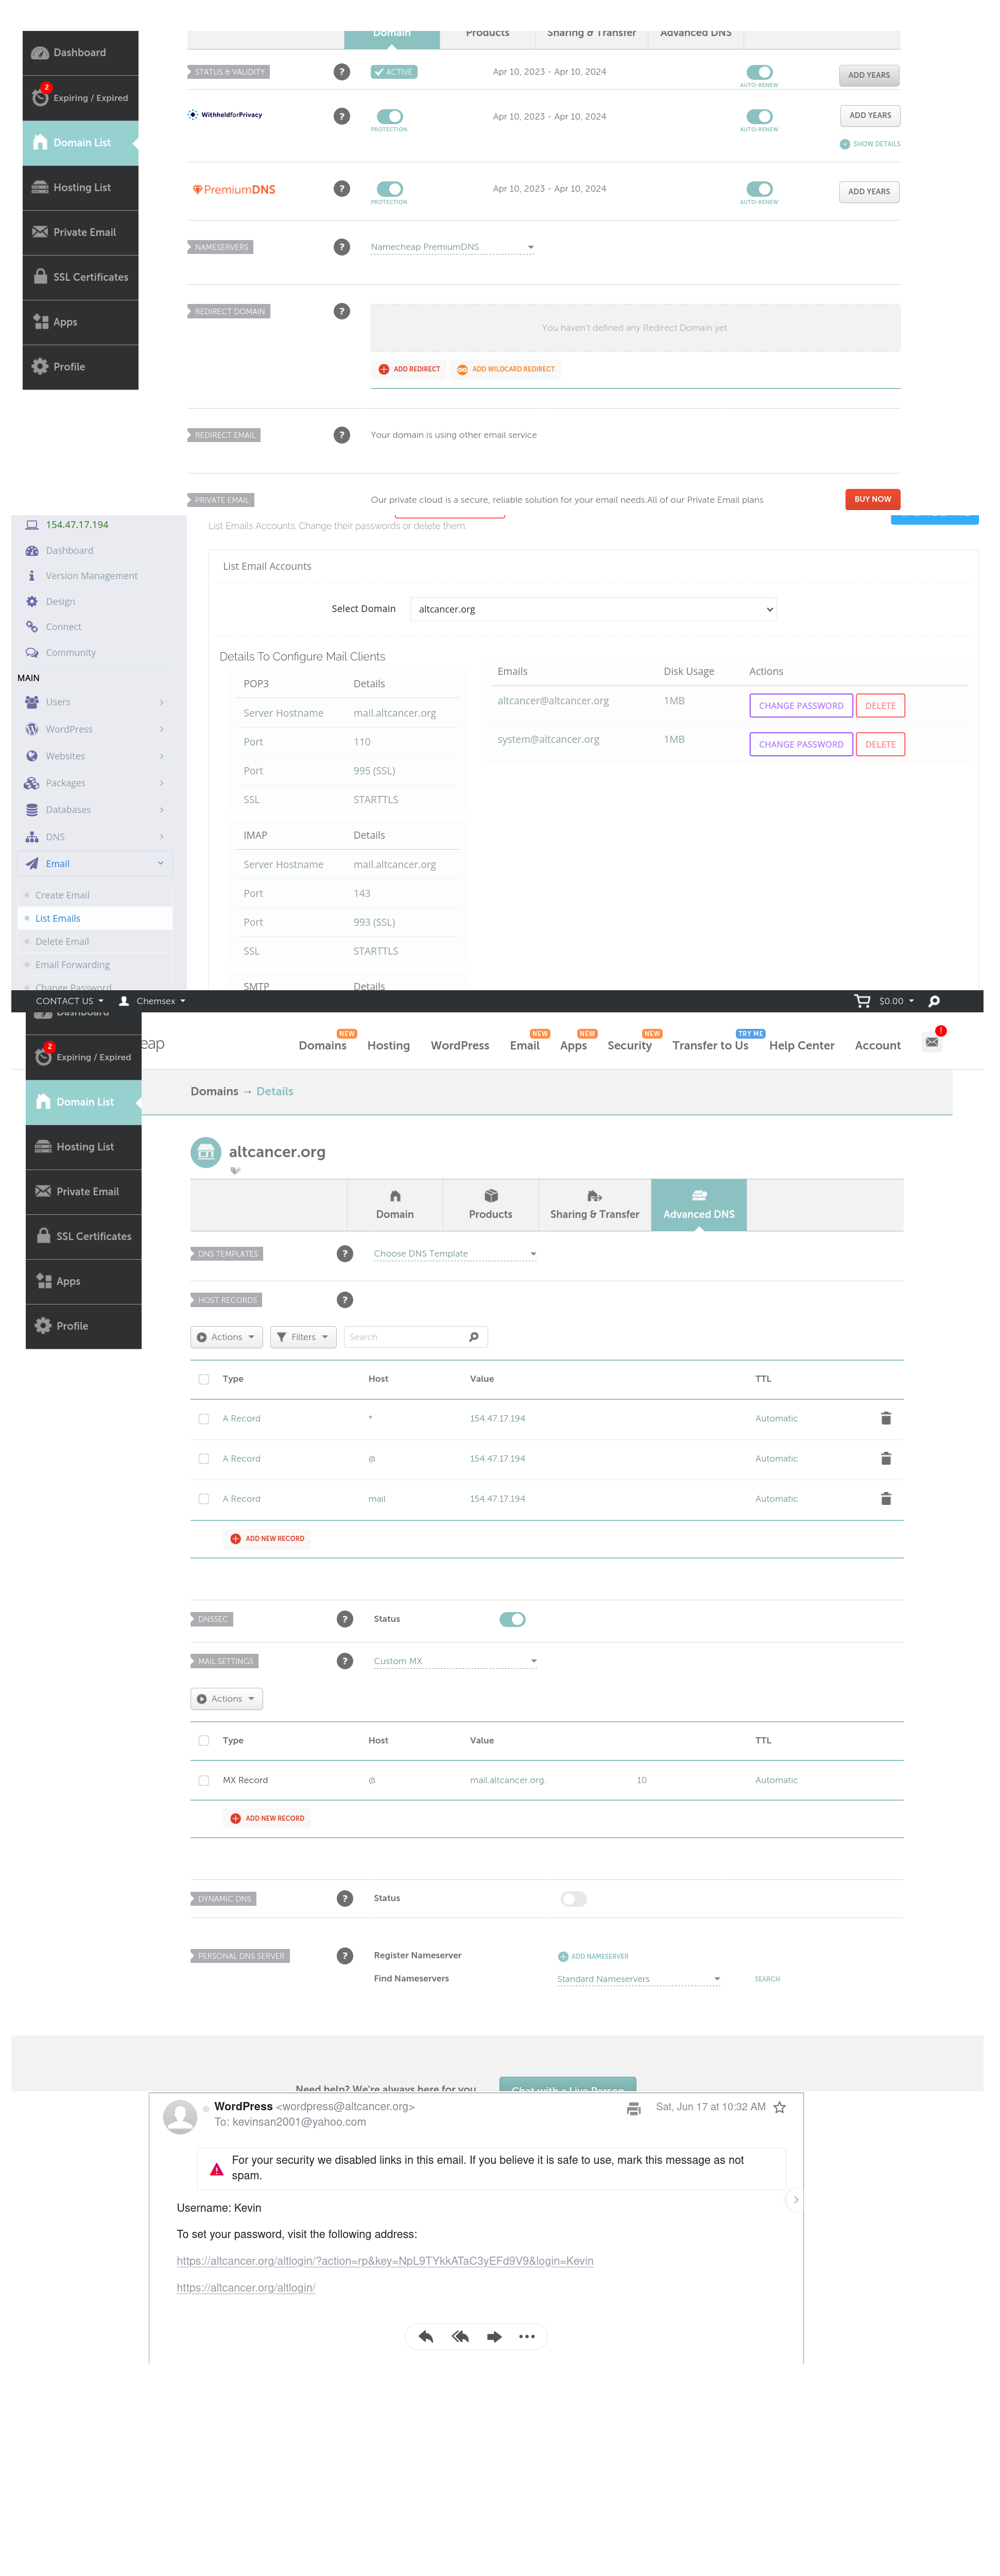Image resolution: width=1000 pixels, height=2576 pixels.
Task: Click the reply-all arrow under the email
Action: [x=460, y=2337]
